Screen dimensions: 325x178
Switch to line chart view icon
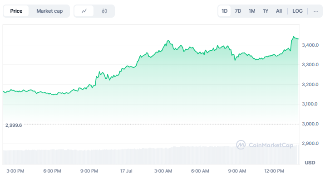[84, 11]
